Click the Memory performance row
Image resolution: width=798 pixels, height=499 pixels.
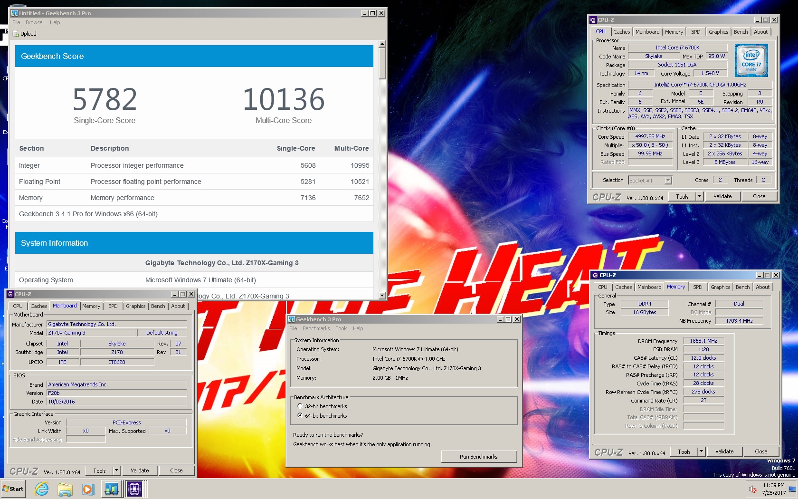click(194, 198)
